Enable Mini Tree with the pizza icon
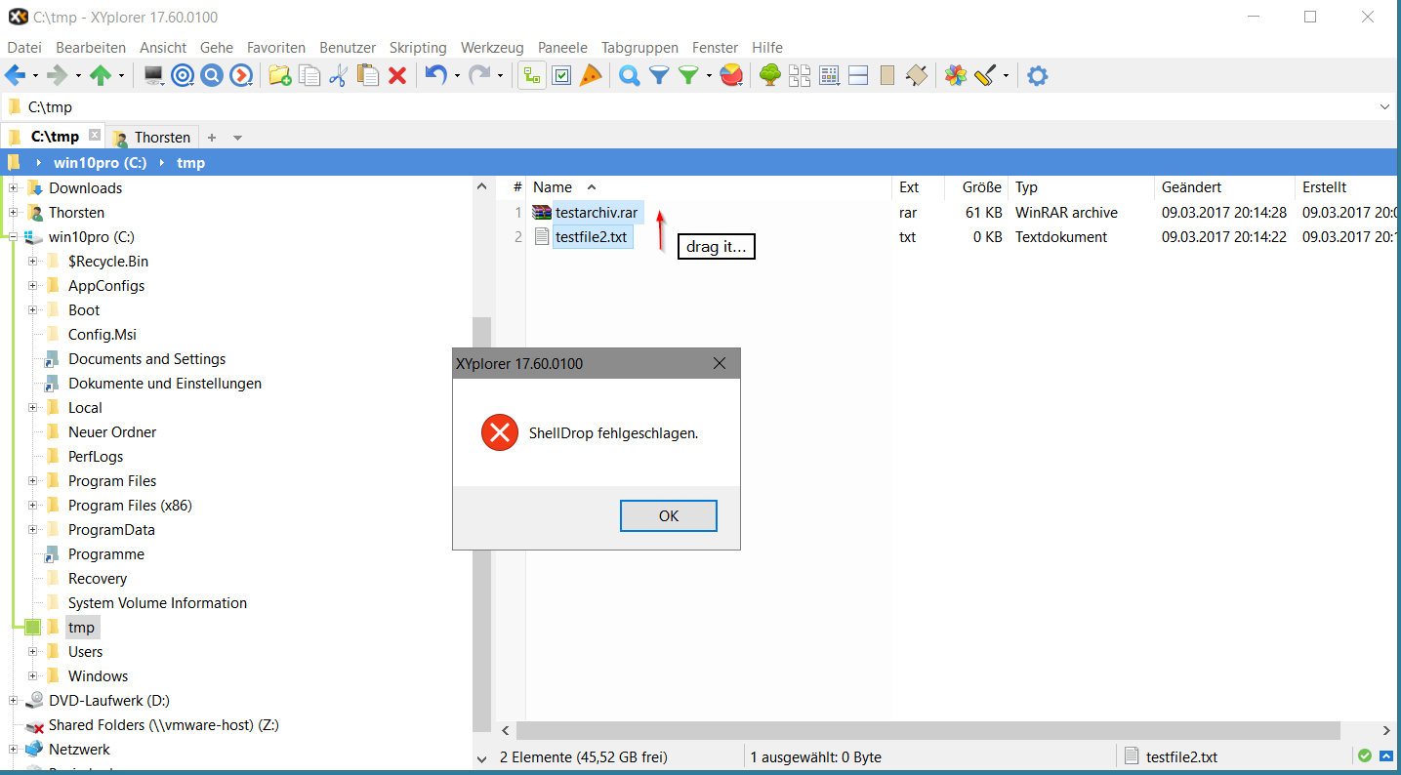This screenshot has width=1401, height=775. [591, 75]
